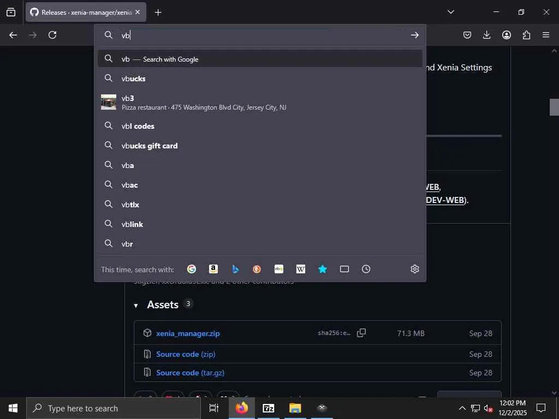This screenshot has width=559, height=419.
Task: Open the Extensions panel
Action: [526, 35]
